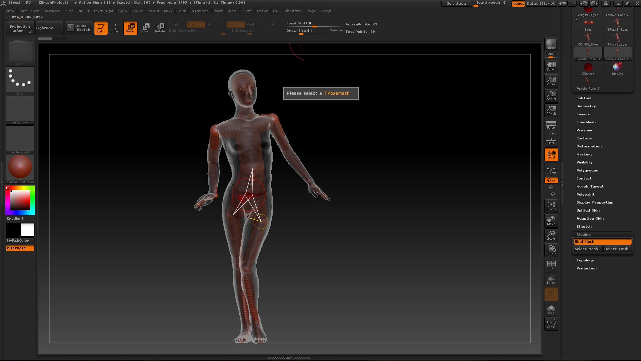Click the Bind Mesh button
The width and height of the screenshot is (641, 361).
tap(603, 242)
